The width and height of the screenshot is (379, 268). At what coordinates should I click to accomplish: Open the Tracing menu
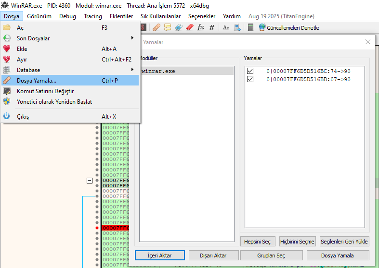coord(93,16)
